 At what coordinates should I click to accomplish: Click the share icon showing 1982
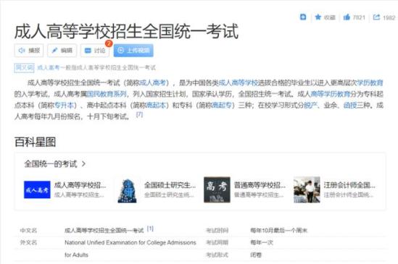pyautogui.click(x=376, y=17)
